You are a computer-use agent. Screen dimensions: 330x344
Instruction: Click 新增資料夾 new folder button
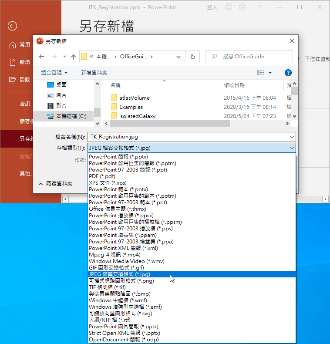point(94,73)
